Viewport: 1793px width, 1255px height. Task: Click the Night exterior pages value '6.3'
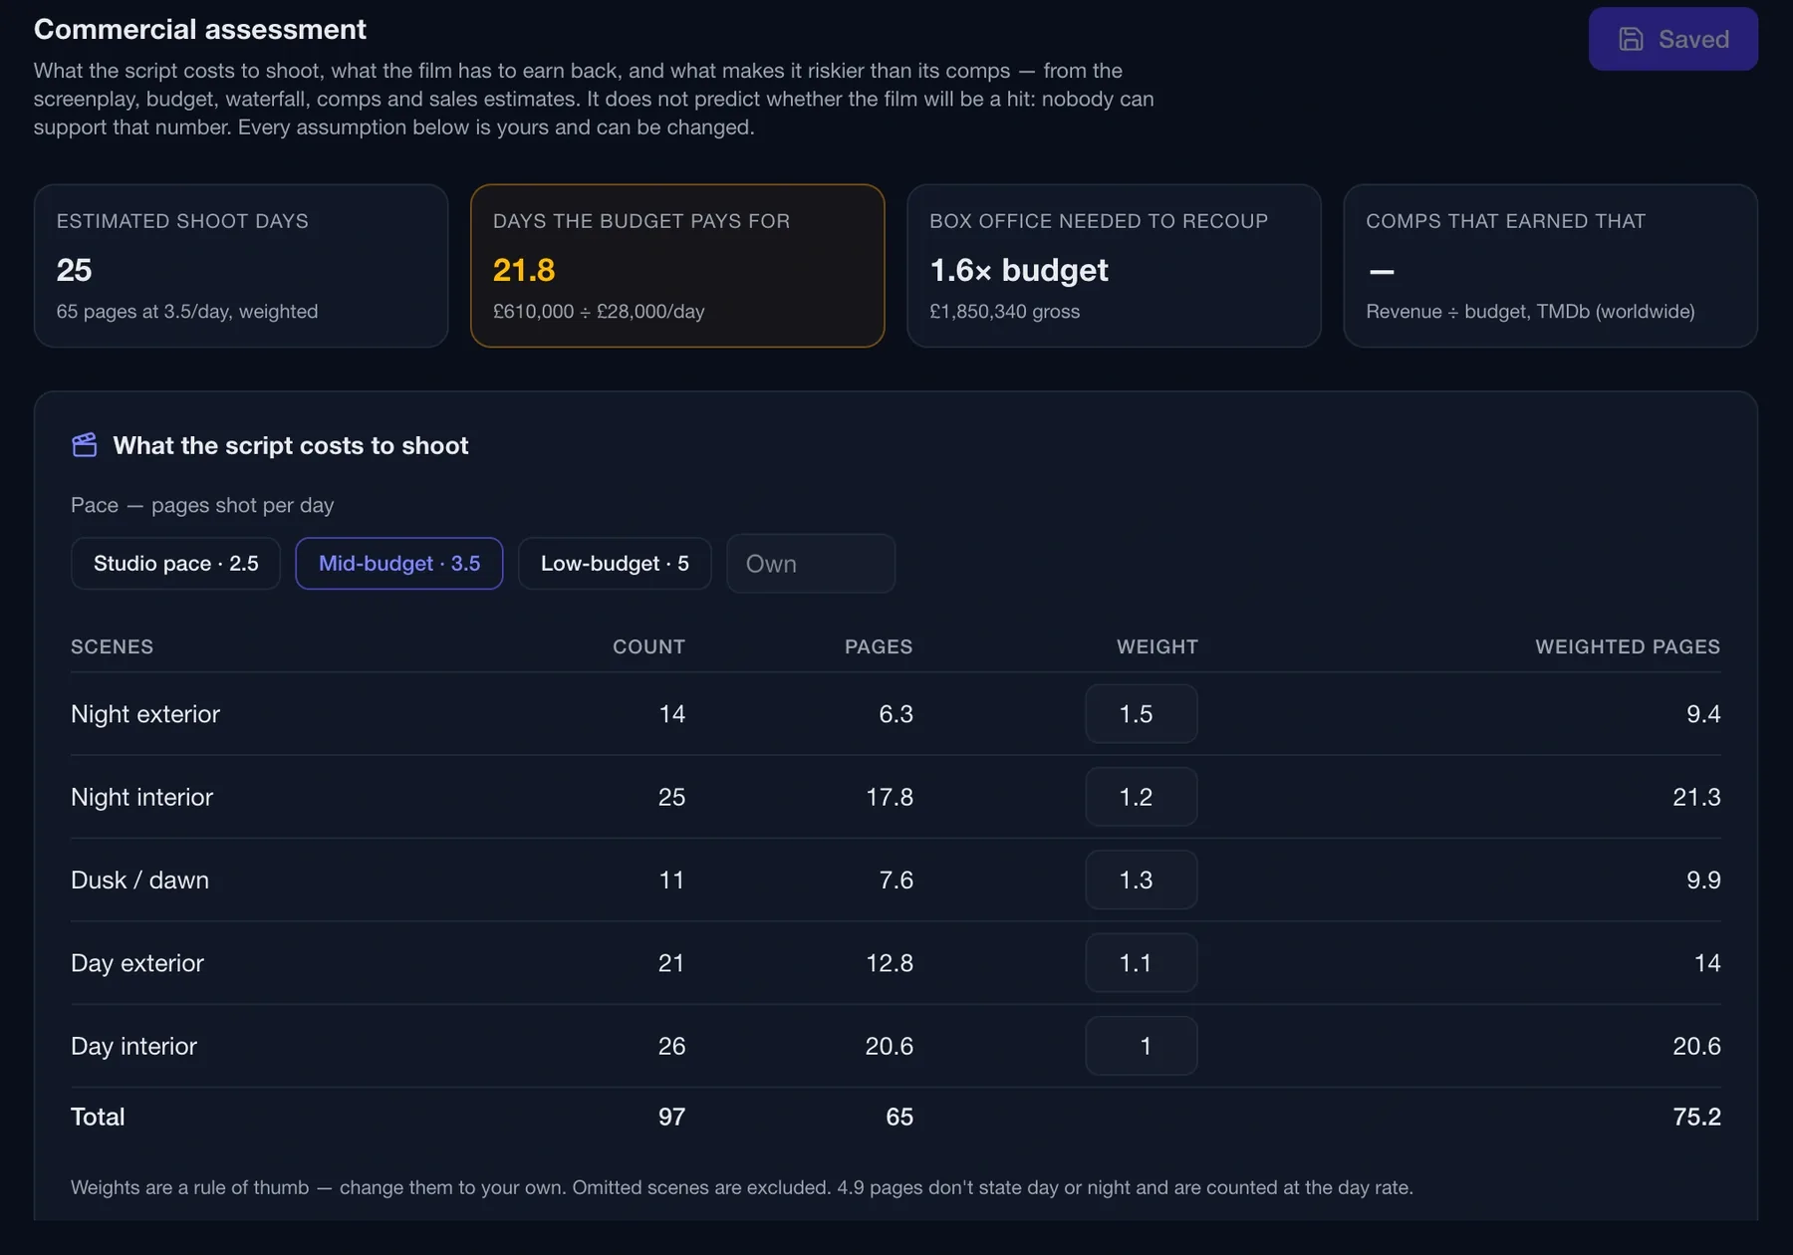click(896, 714)
